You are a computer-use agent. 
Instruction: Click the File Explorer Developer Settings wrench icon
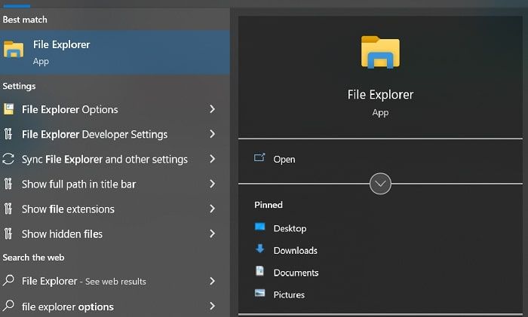coord(8,134)
